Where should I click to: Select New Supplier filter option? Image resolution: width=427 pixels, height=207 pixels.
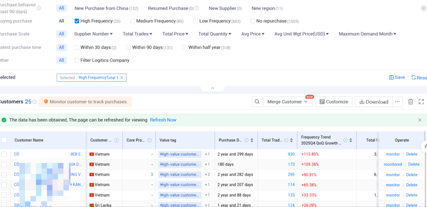click(x=225, y=8)
